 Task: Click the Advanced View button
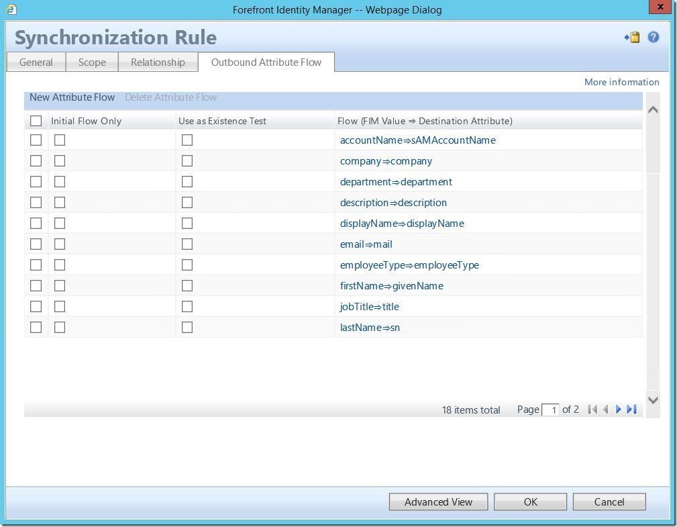[438, 502]
